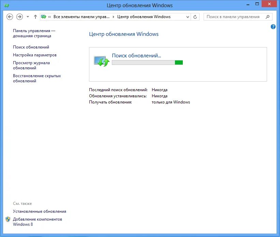Viewport: 280px width, 237px height.
Task: Expand the breadcrumb arrow after 'Все элементы'
Action: [113, 17]
